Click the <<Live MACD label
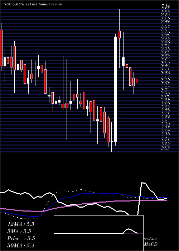179x251 pixels. (151, 242)
